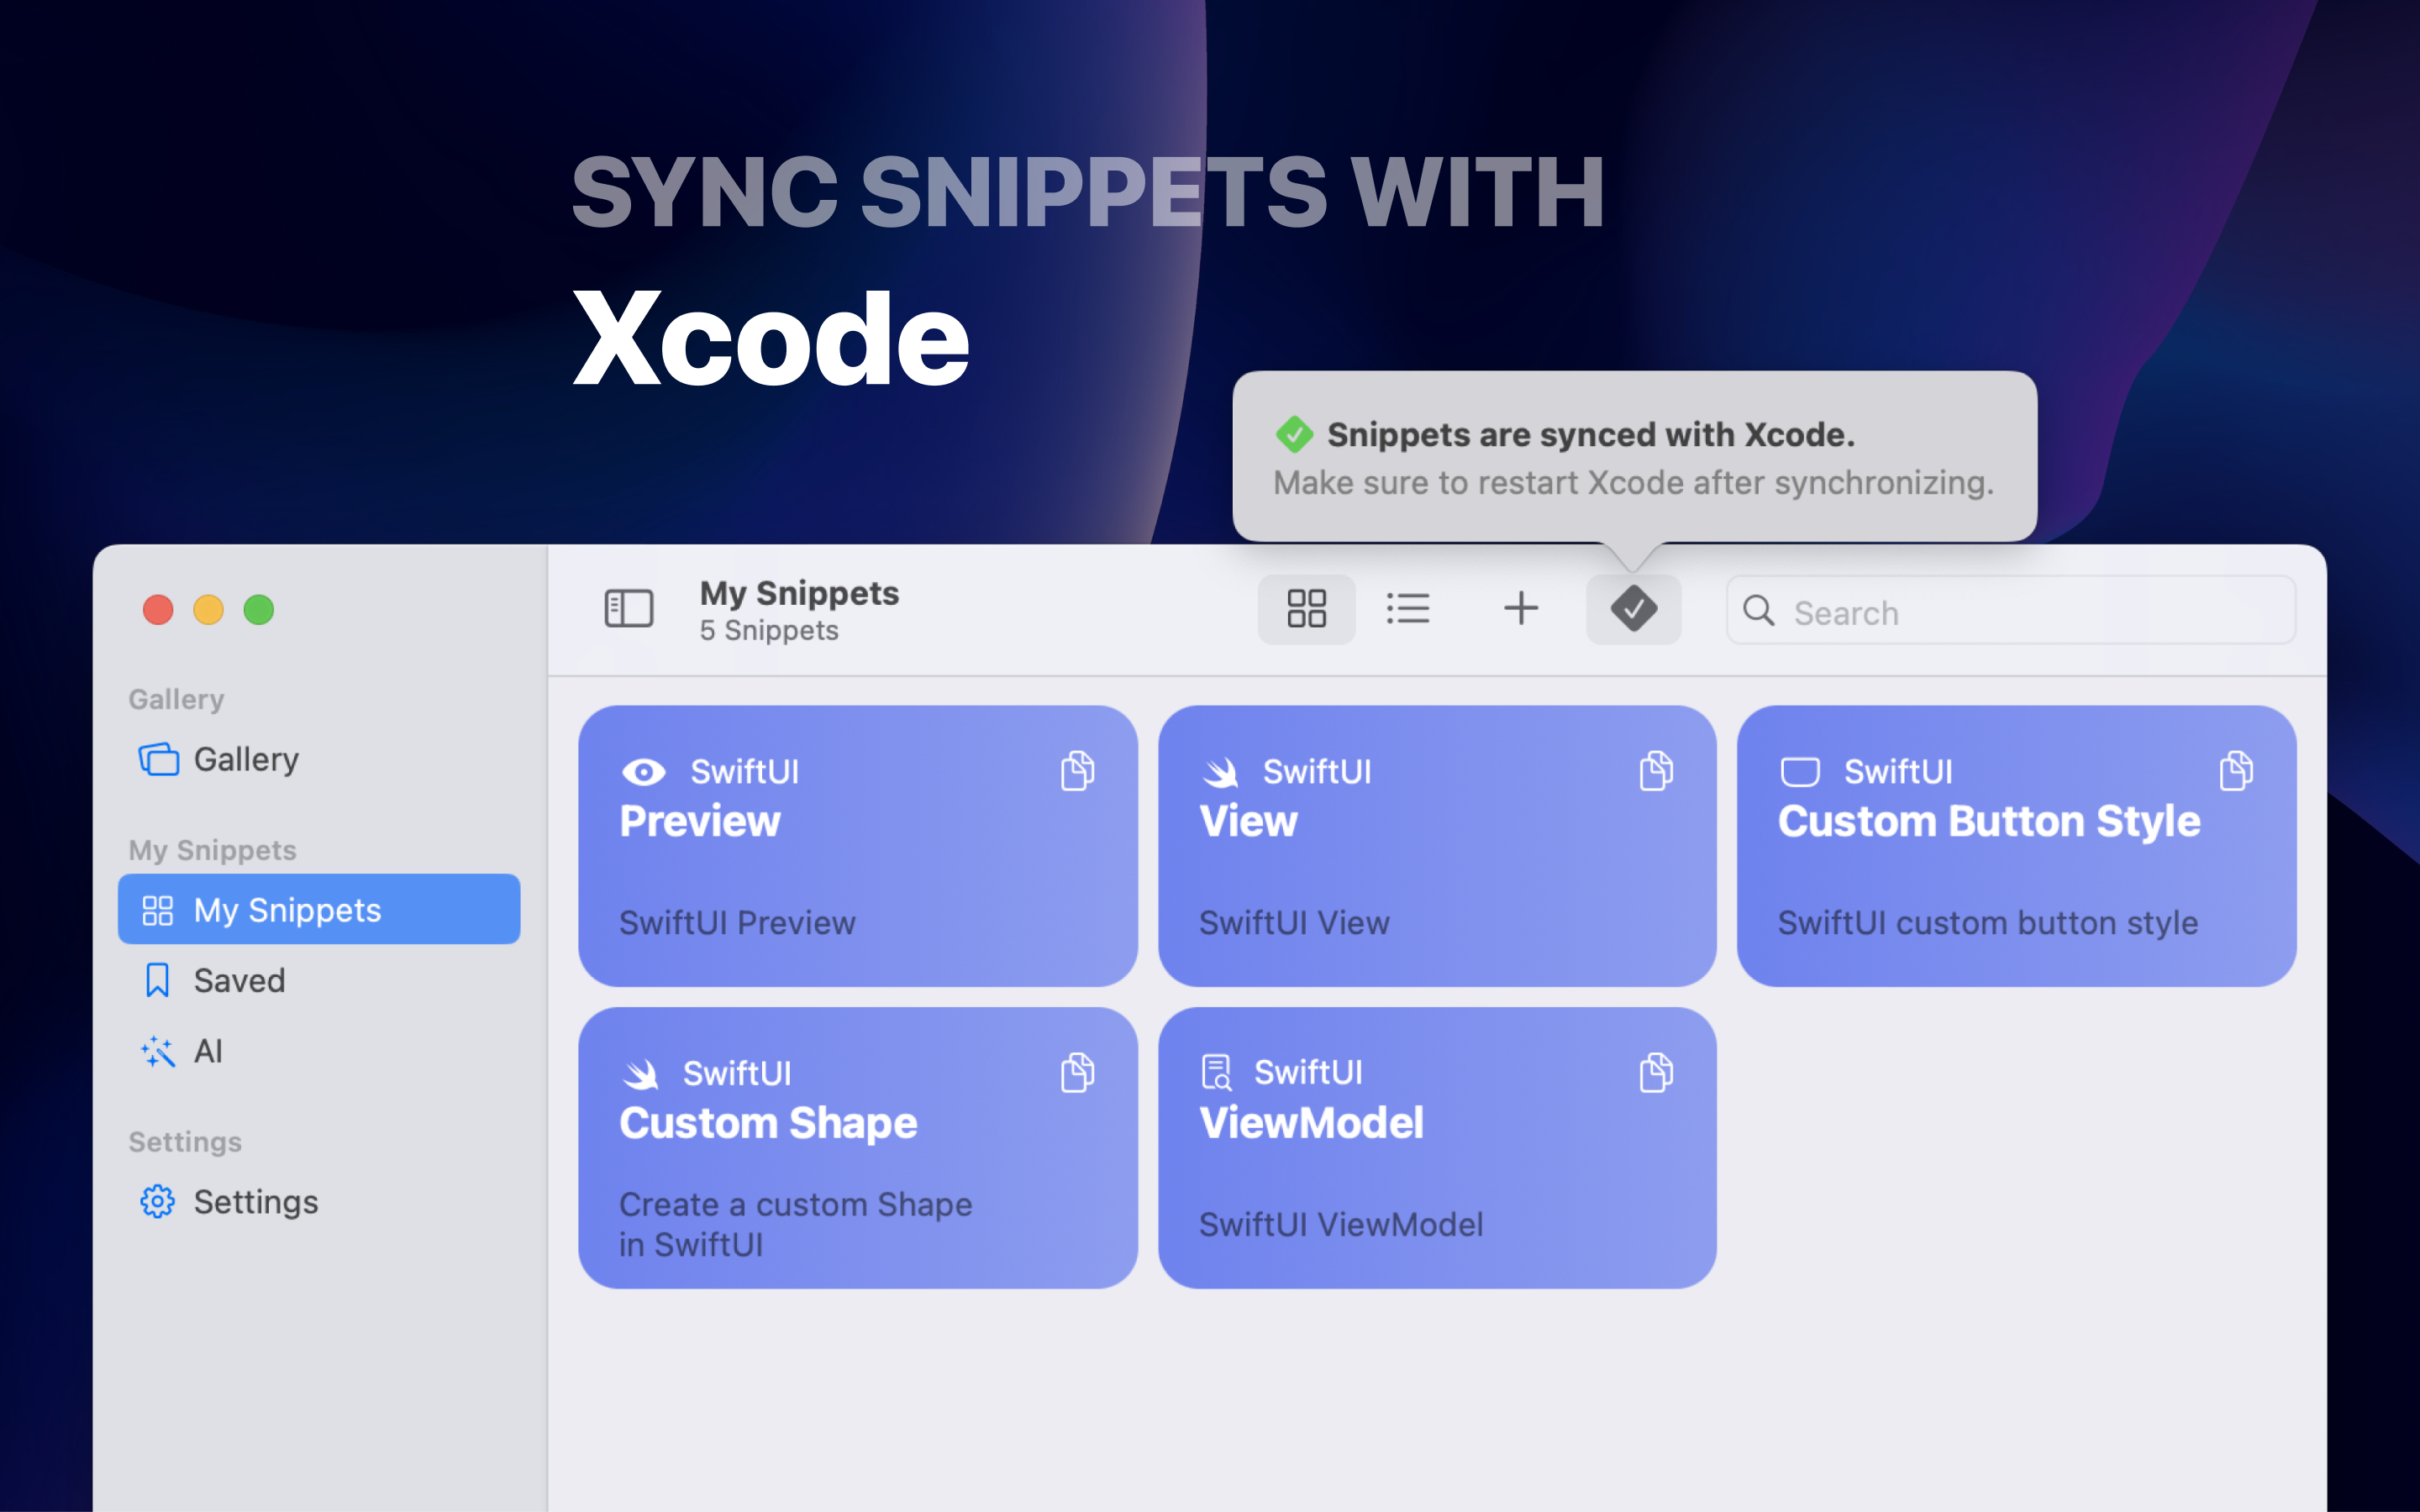The image size is (2420, 1512).
Task: Copy the Preview snippet
Action: 1077,771
